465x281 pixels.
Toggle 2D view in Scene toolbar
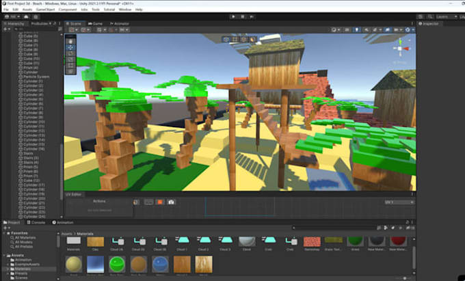[x=347, y=29]
